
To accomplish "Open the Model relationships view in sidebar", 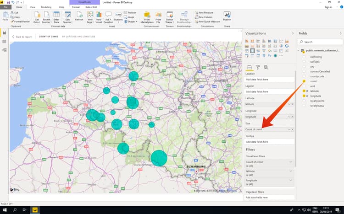I will click(5, 50).
